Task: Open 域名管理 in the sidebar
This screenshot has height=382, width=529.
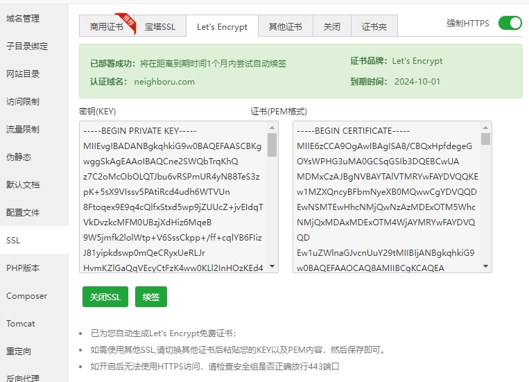Action: pyautogui.click(x=23, y=18)
